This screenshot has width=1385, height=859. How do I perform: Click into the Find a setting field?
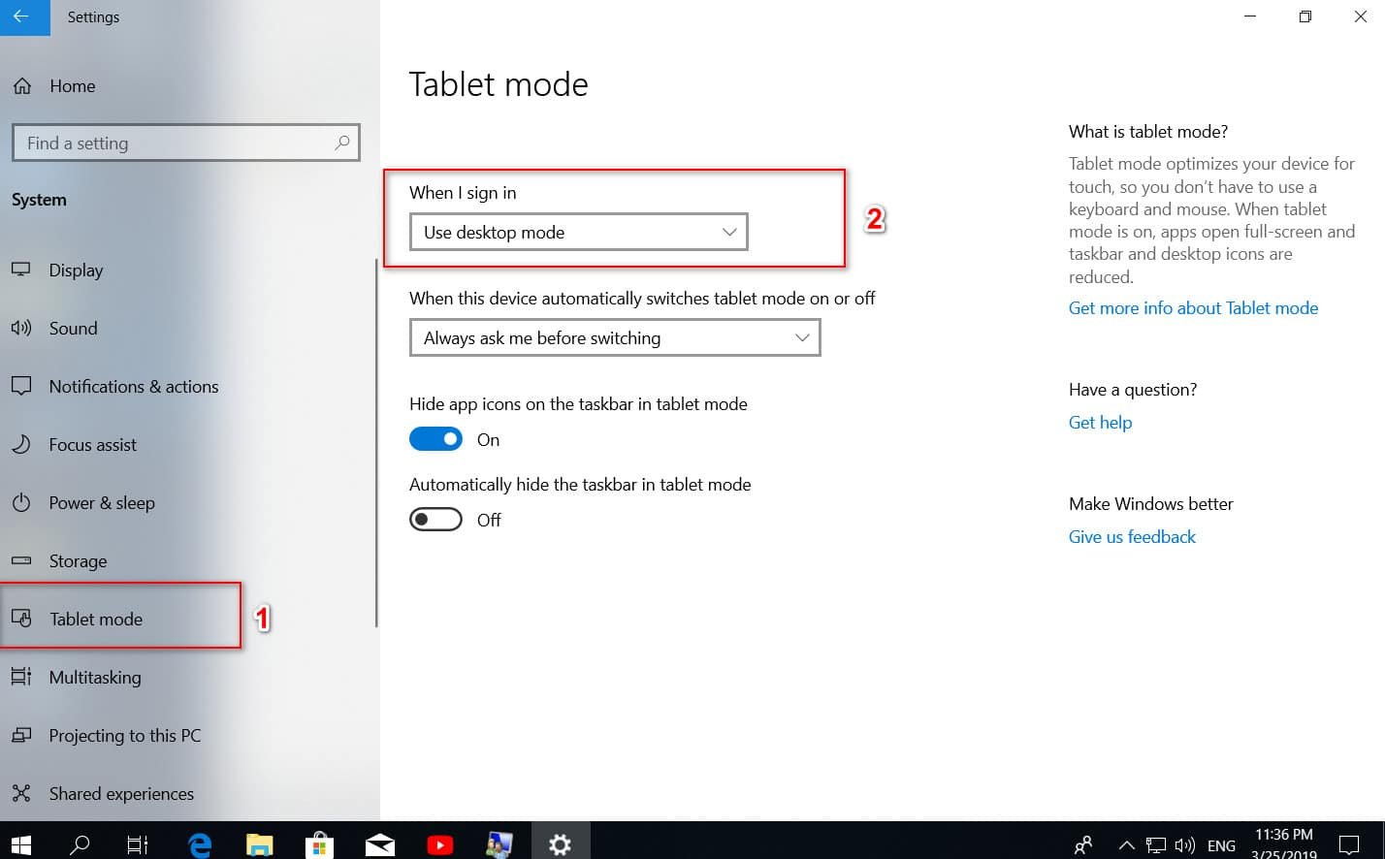pos(175,143)
